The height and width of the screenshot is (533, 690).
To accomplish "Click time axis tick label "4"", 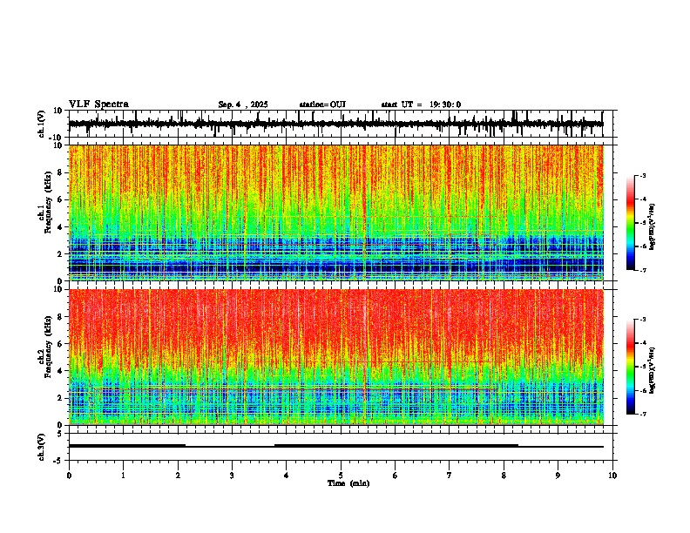I will tap(287, 476).
